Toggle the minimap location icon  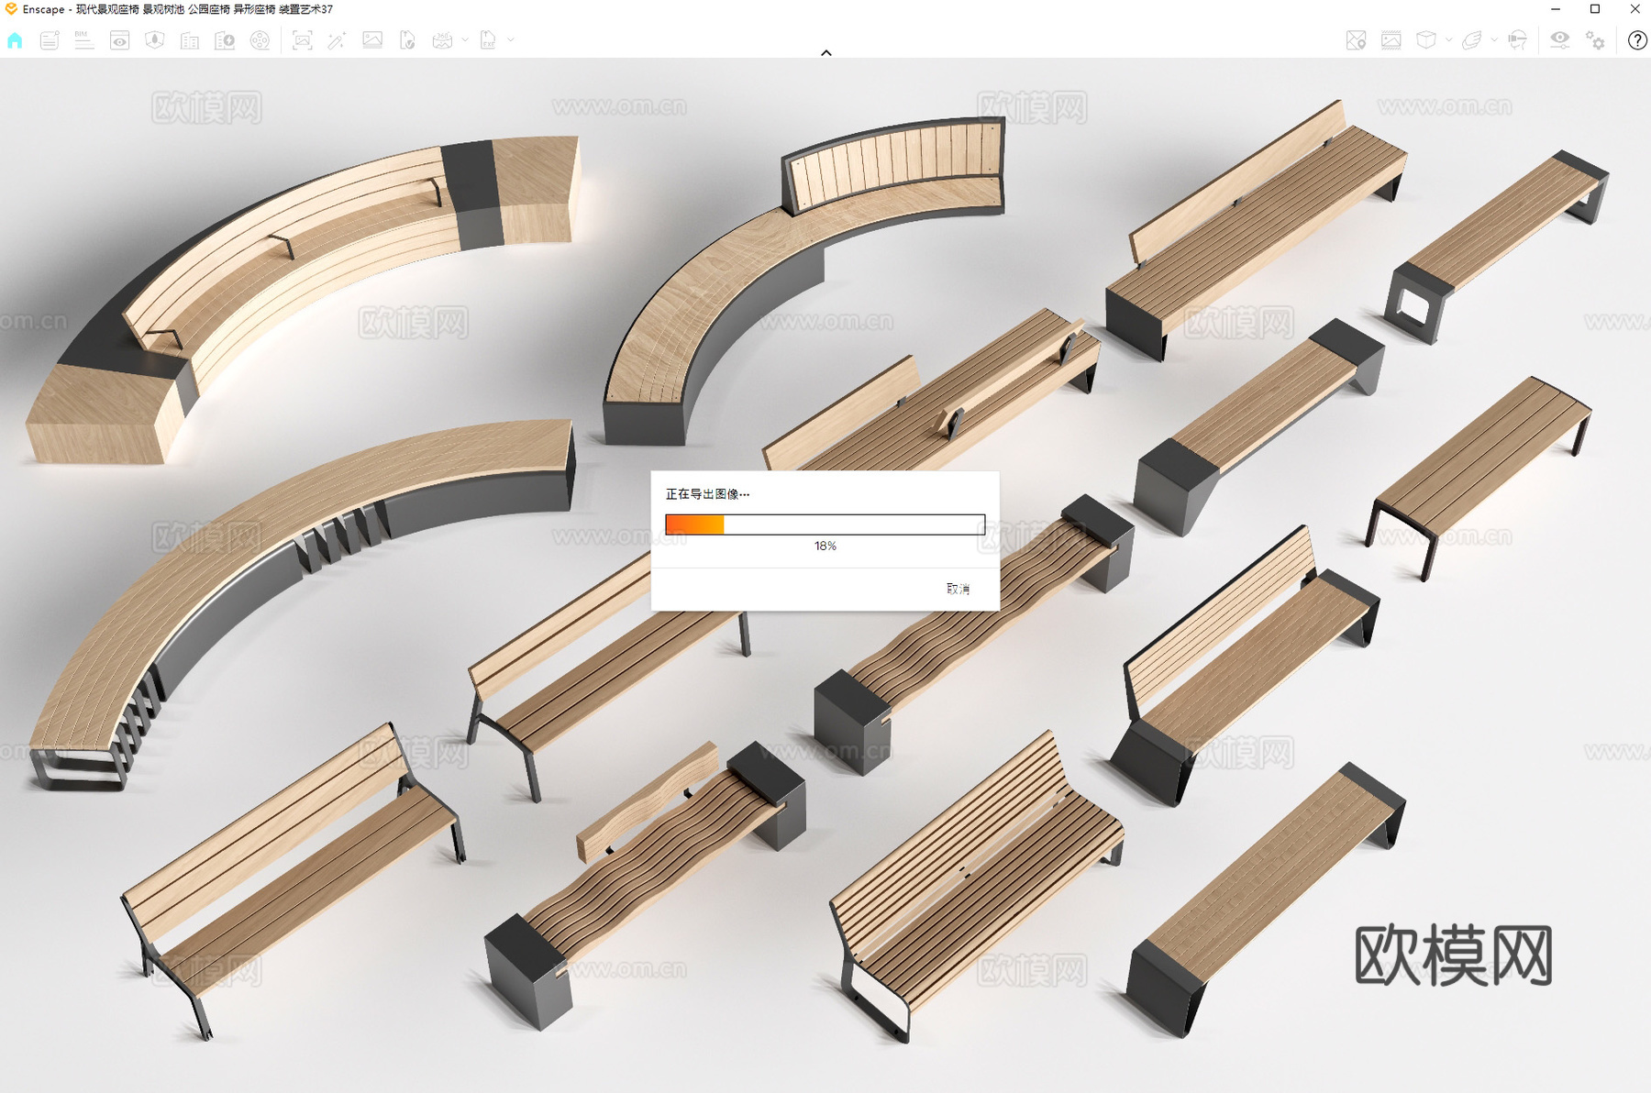(x=1356, y=40)
